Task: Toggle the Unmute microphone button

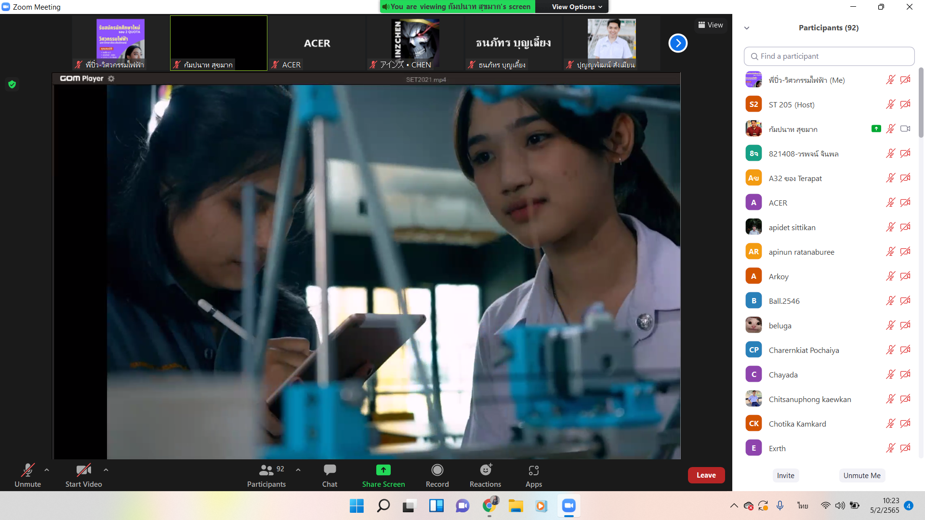Action: (27, 470)
